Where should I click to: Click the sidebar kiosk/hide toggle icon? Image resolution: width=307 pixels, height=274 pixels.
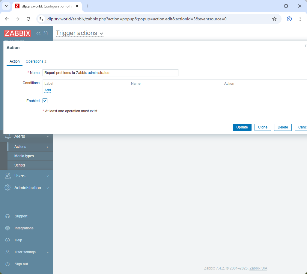pos(46,33)
